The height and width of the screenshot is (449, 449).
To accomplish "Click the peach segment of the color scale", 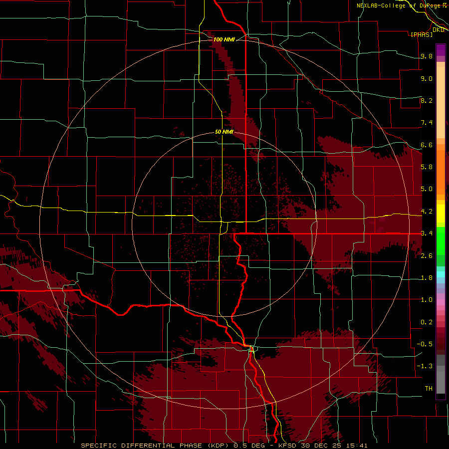I will tap(441, 102).
